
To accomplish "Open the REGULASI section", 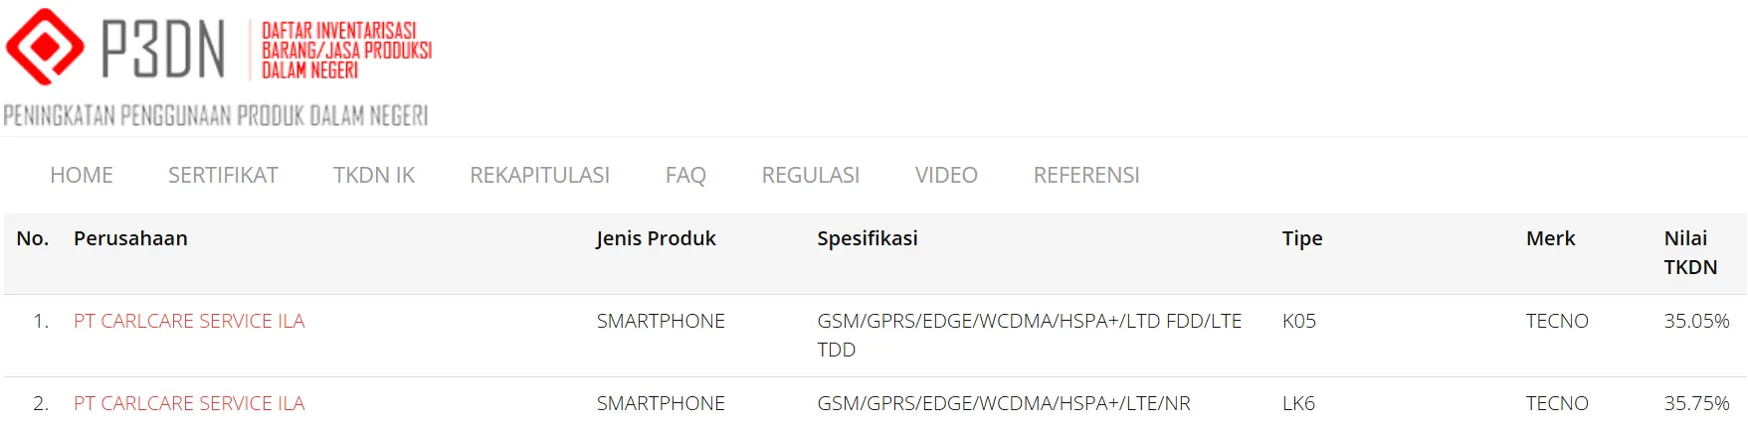I will click(x=810, y=176).
